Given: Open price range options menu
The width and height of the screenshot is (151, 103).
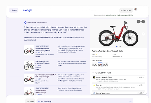Looking at the screenshot, I should point(144,73).
